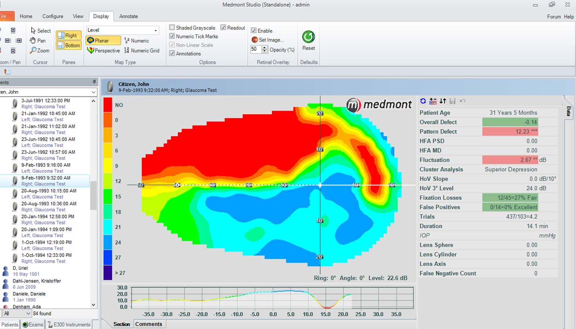
Task: Open the Forum link
Action: tap(554, 17)
